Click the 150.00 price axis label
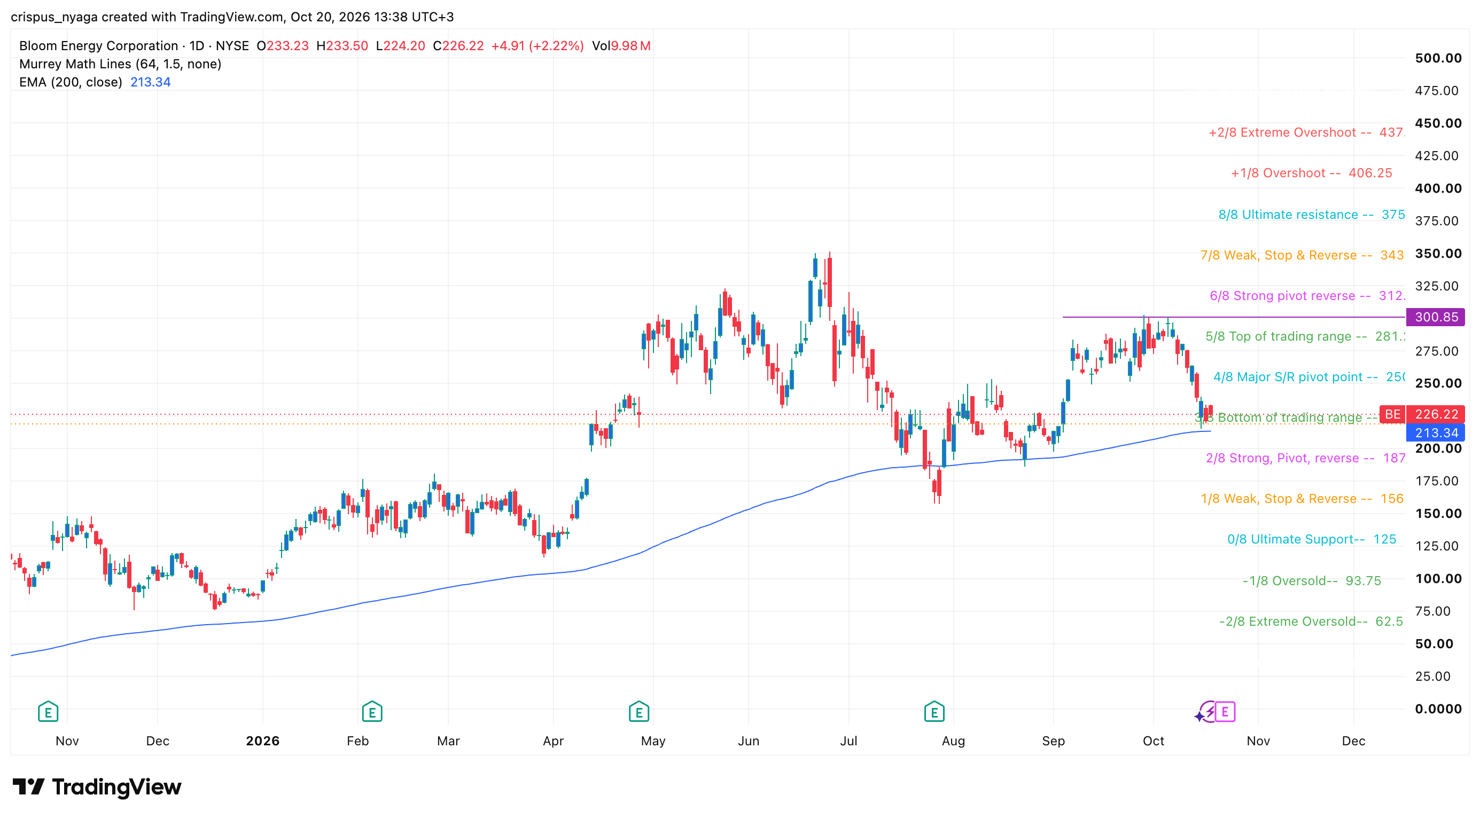 [x=1438, y=514]
